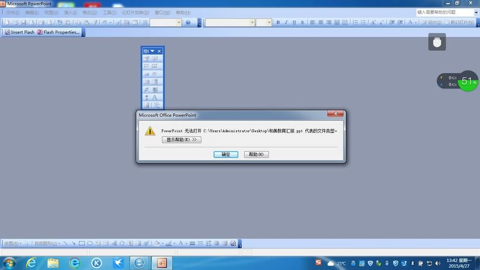
Task: Open the 幻灯片放映(D) menu
Action: coord(136,12)
